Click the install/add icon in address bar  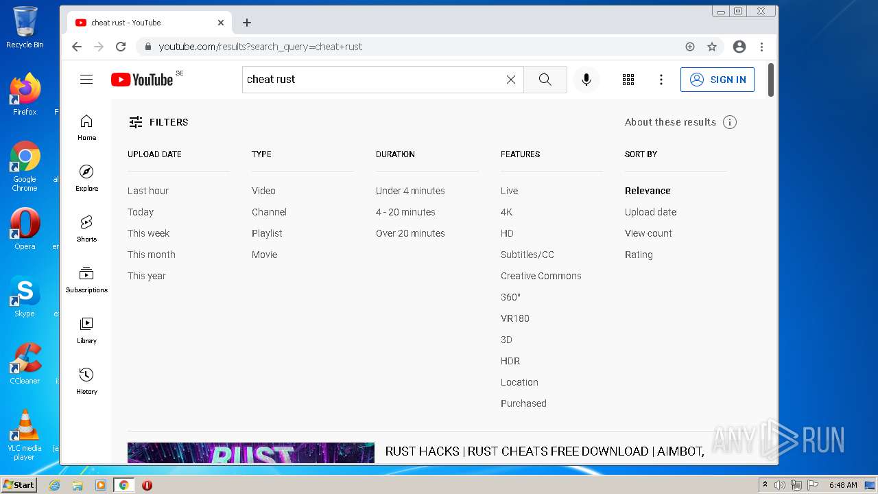pos(690,47)
